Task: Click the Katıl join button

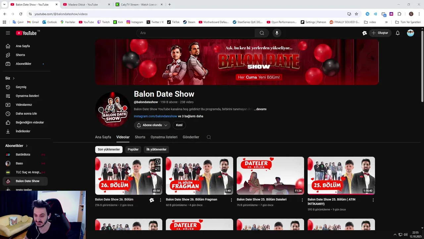Action: 179,125
